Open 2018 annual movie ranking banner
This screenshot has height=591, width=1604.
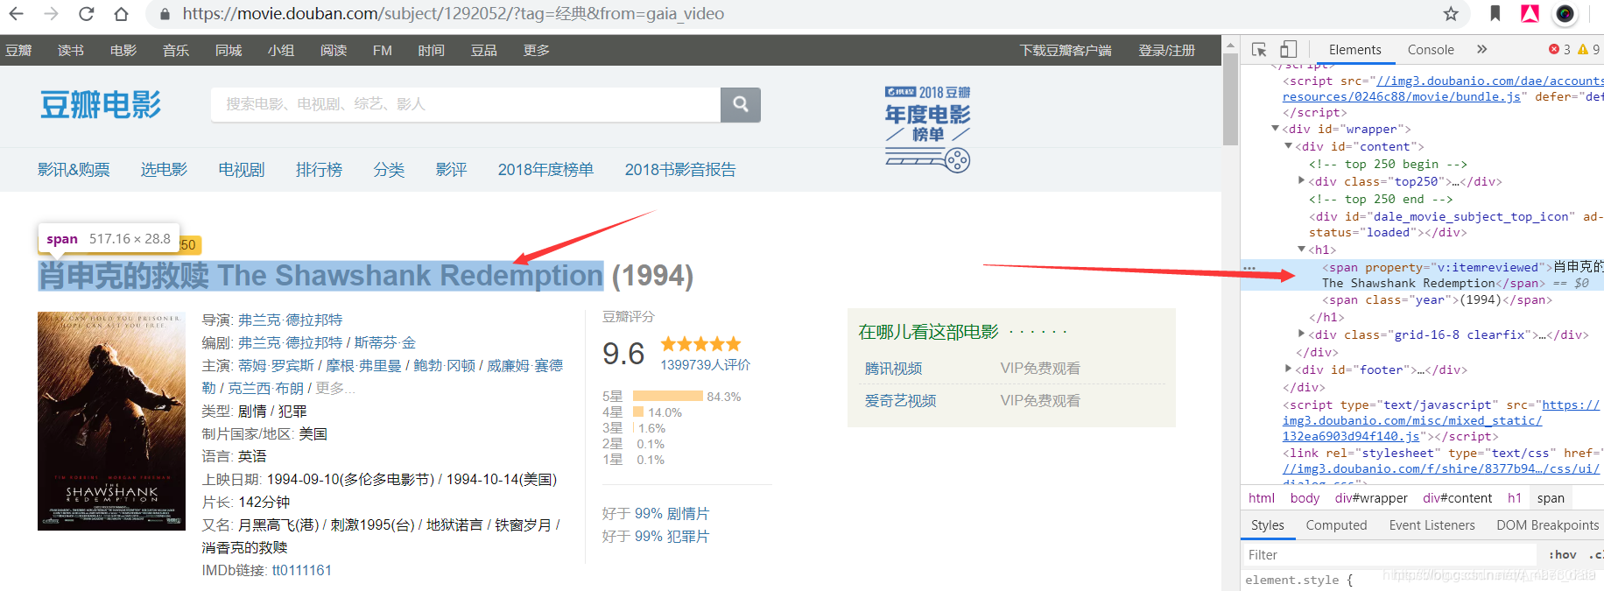click(x=927, y=129)
